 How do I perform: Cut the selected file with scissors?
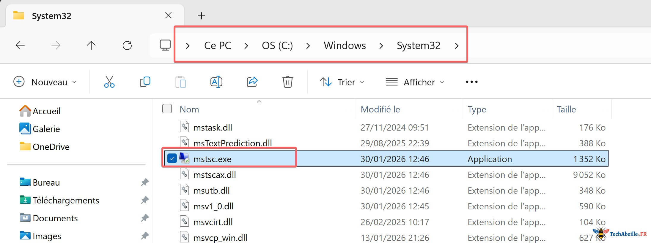tap(109, 82)
